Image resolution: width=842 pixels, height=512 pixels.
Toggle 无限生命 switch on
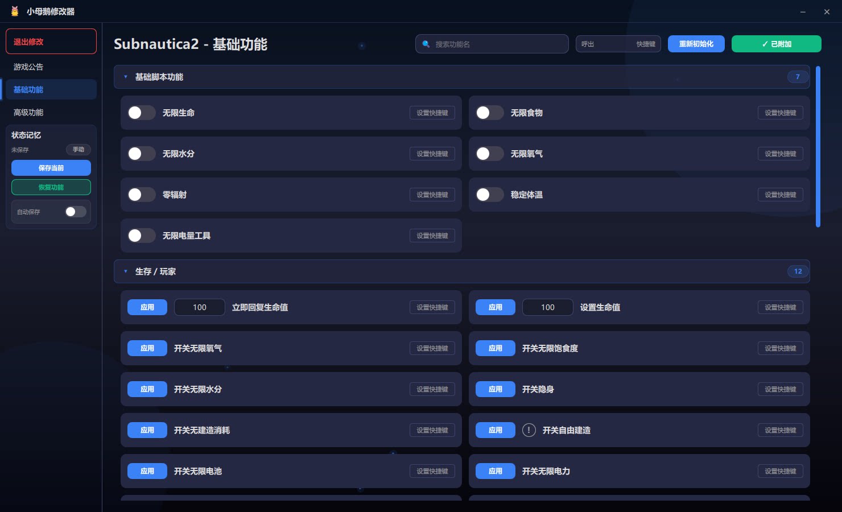tap(142, 113)
